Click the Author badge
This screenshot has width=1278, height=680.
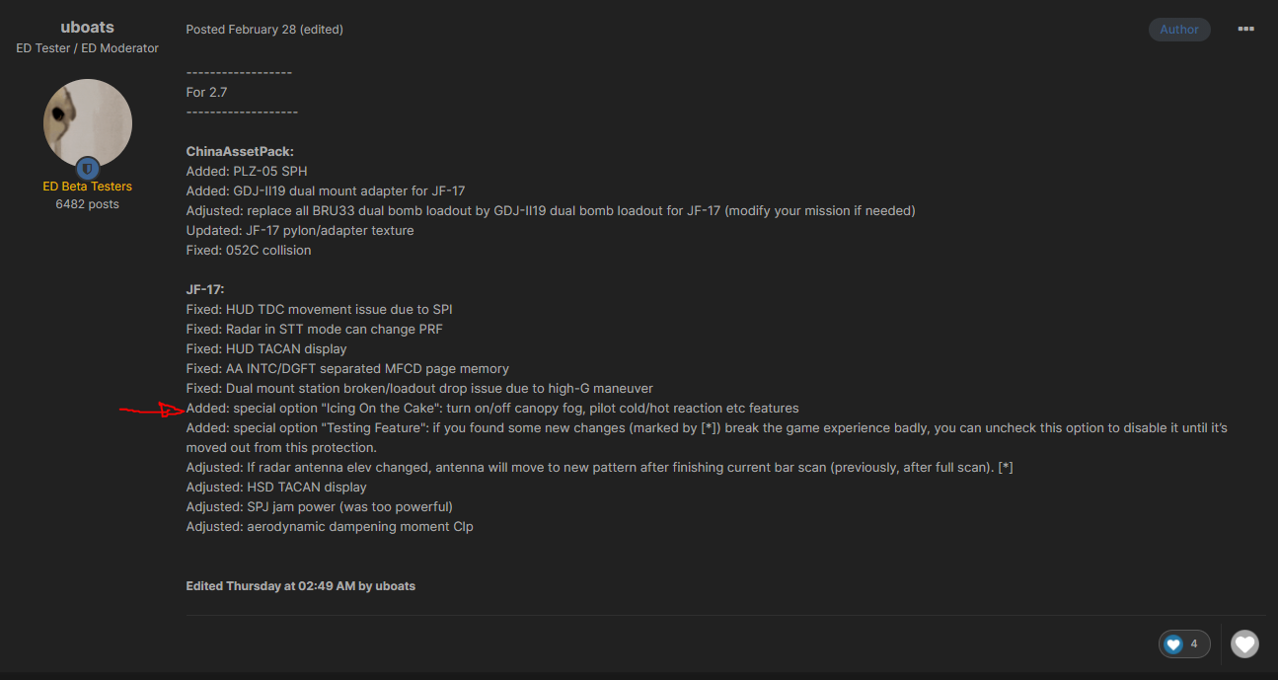[x=1179, y=30]
